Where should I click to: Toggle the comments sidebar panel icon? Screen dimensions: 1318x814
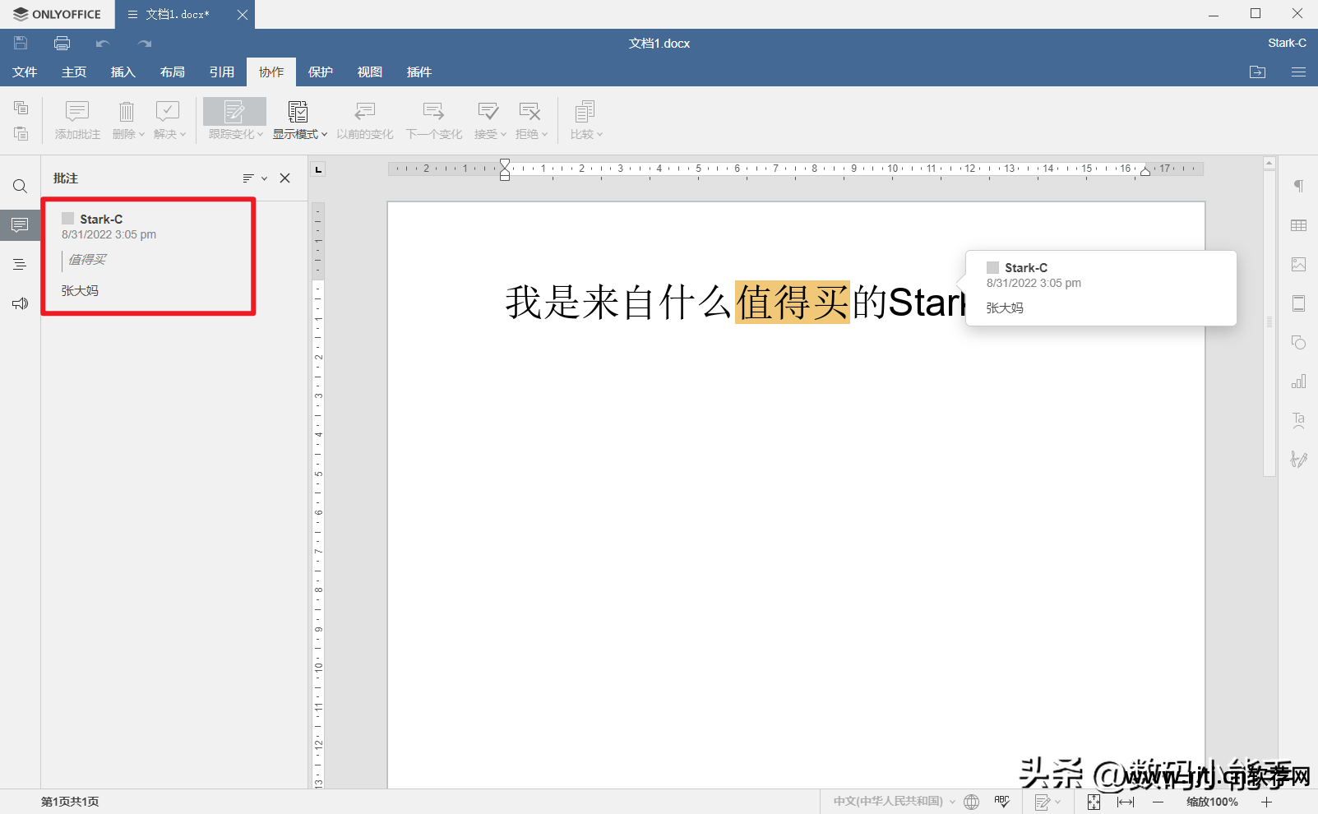tap(20, 224)
